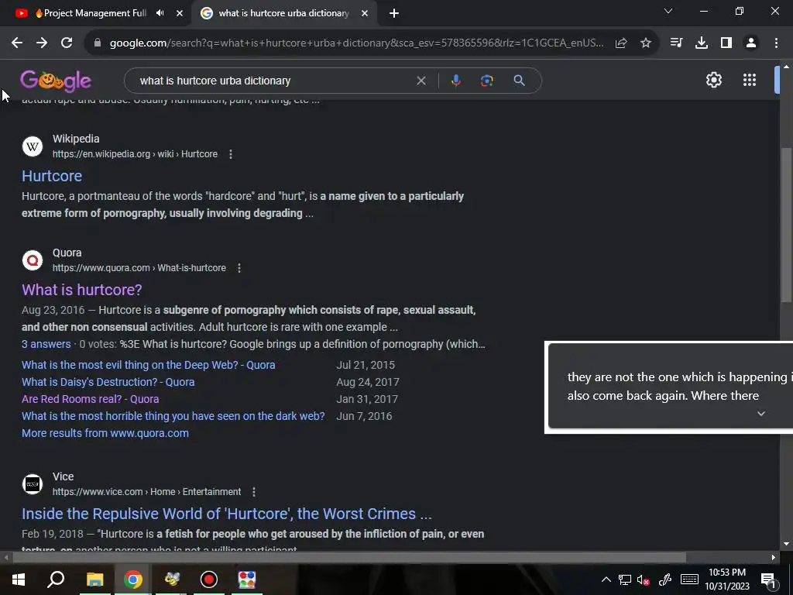Open 'Are Red Rooms real? - Quora'
The image size is (793, 595).
[x=90, y=399]
